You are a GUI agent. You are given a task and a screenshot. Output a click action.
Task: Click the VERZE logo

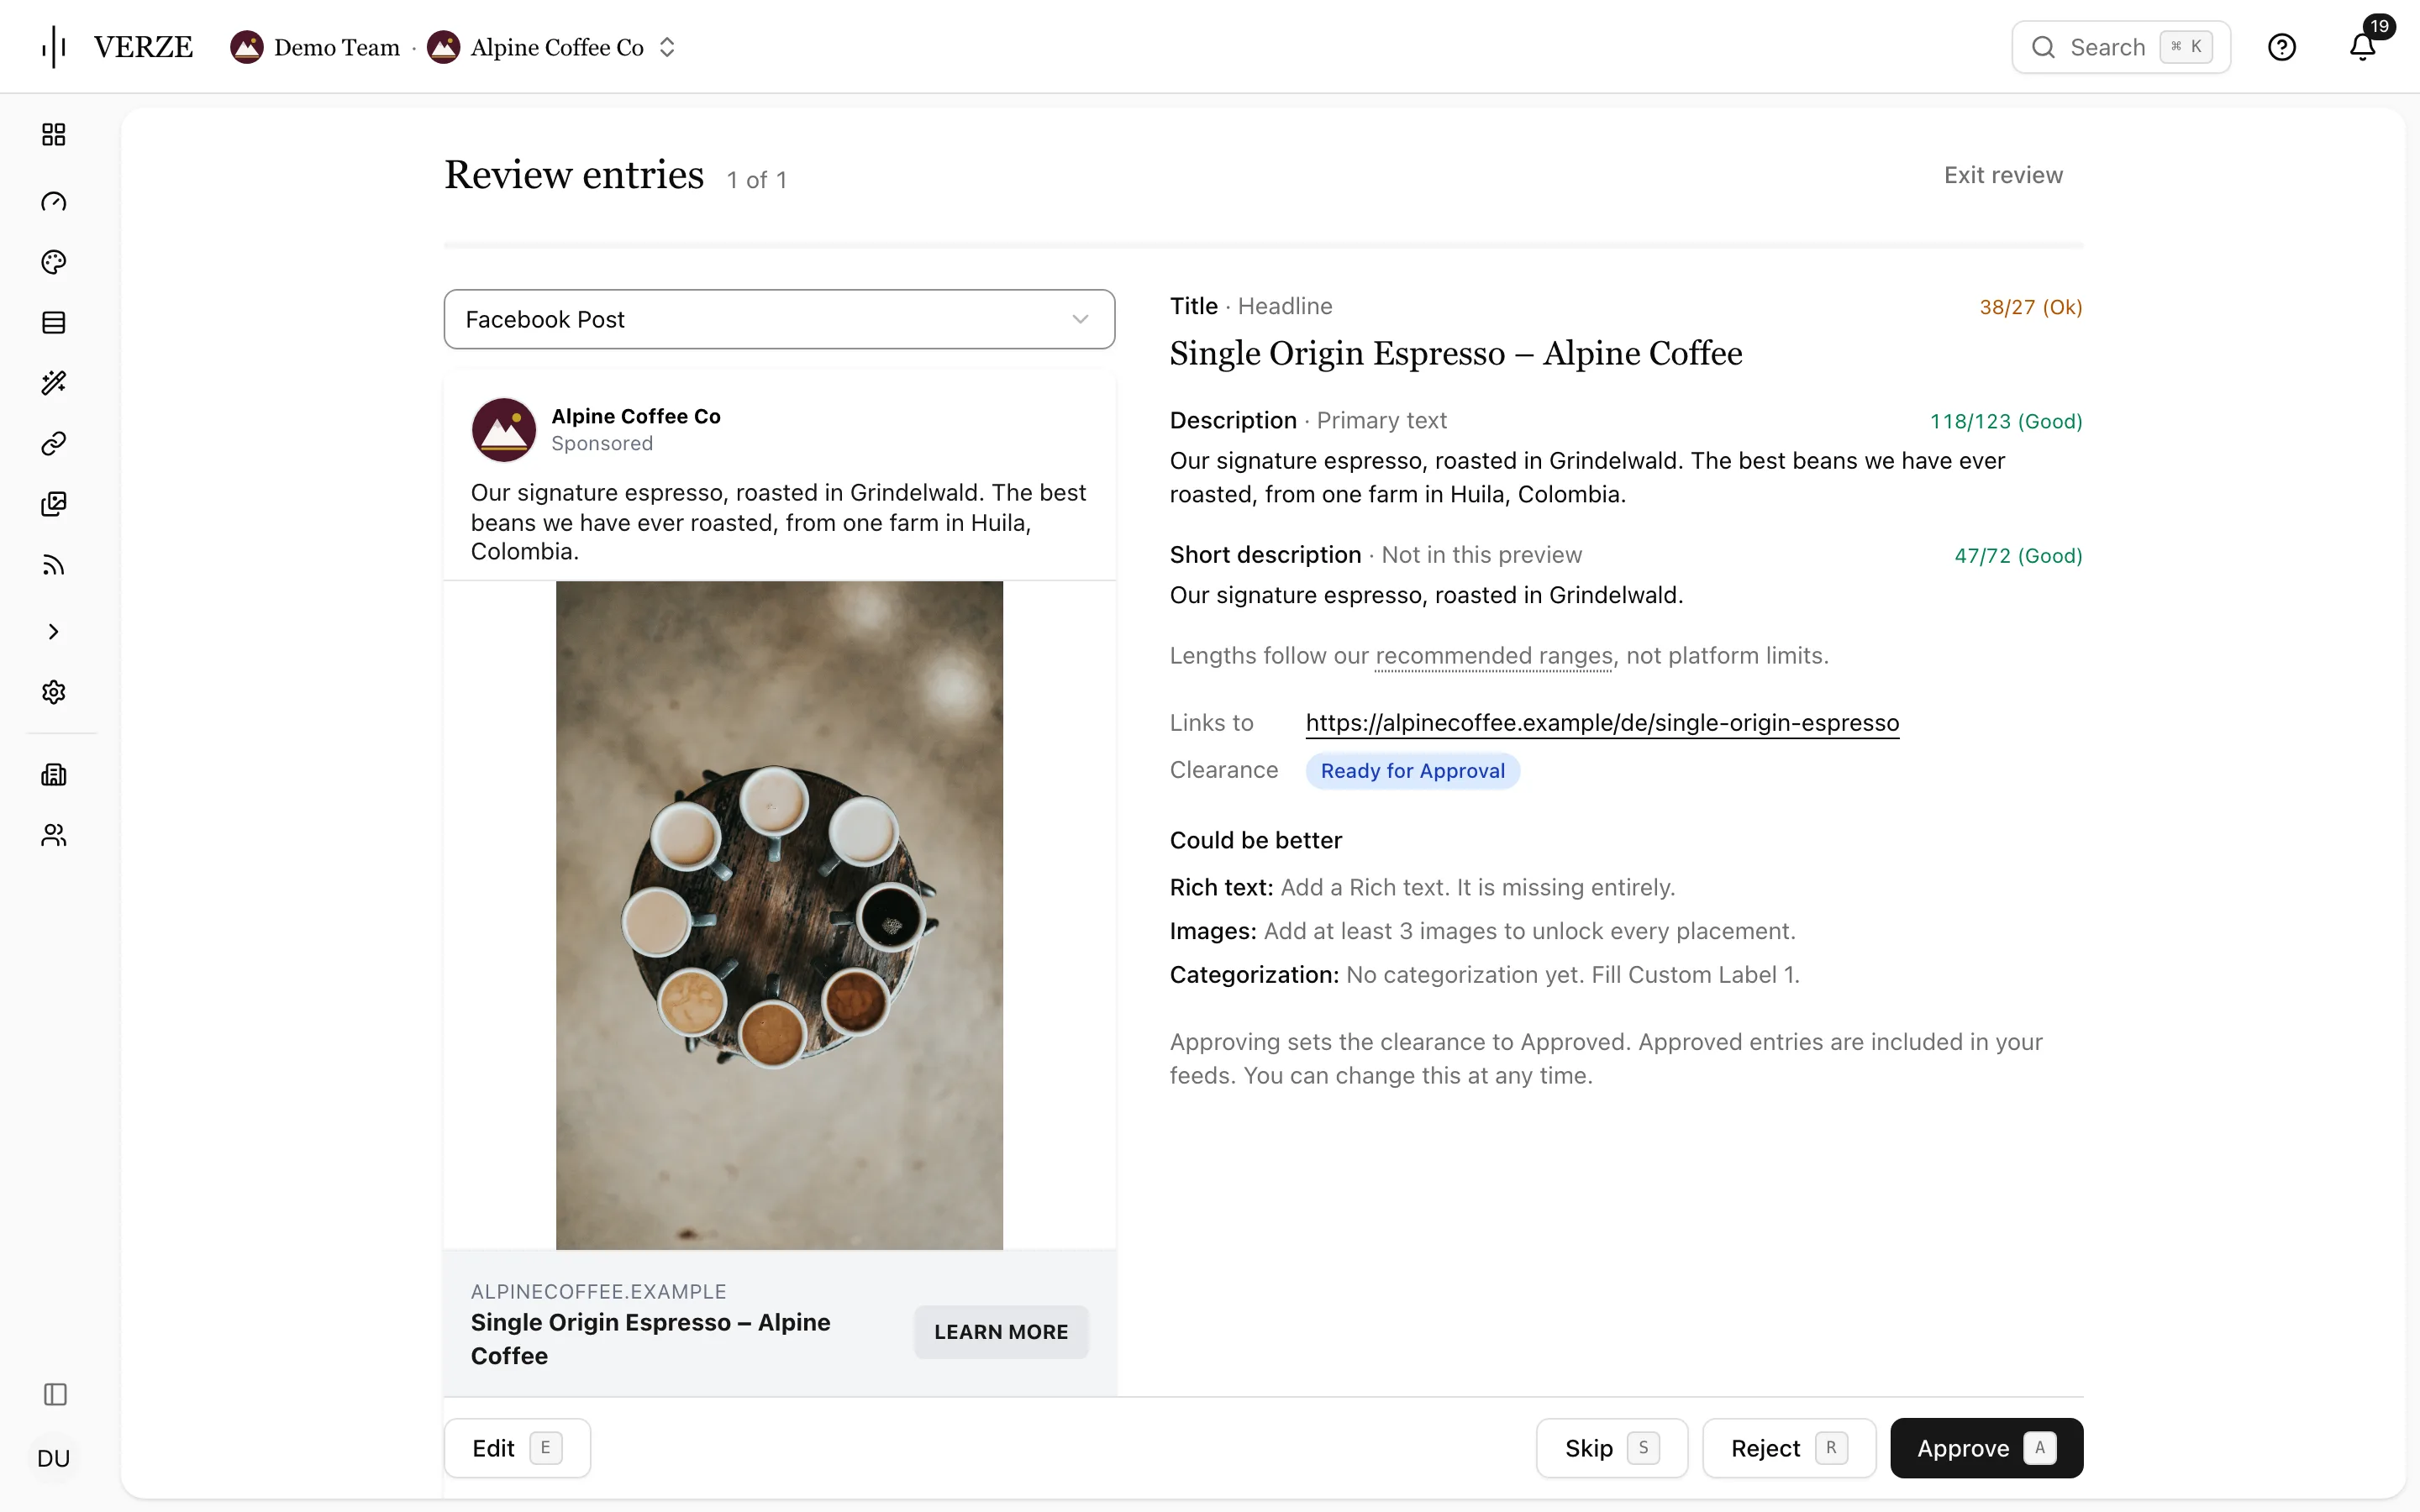click(118, 47)
